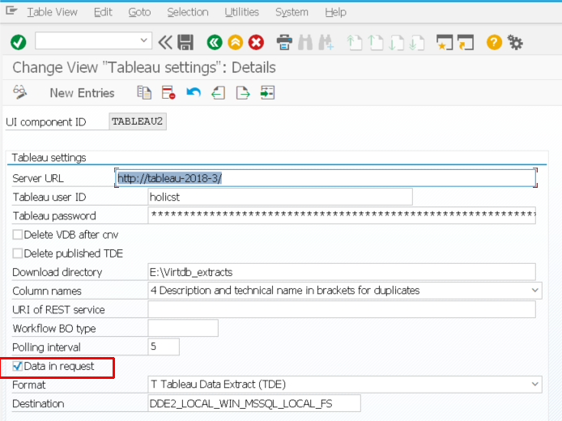Click the URI of REST service field

click(342, 309)
